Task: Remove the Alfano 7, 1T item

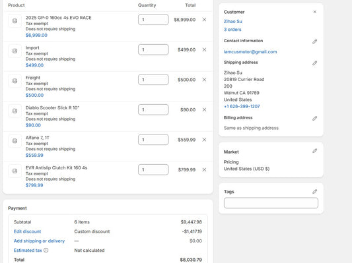Action: (204, 140)
